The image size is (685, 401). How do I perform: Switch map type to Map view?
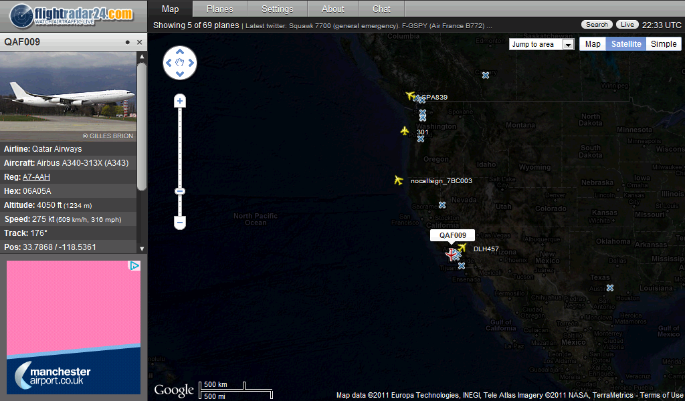[593, 43]
